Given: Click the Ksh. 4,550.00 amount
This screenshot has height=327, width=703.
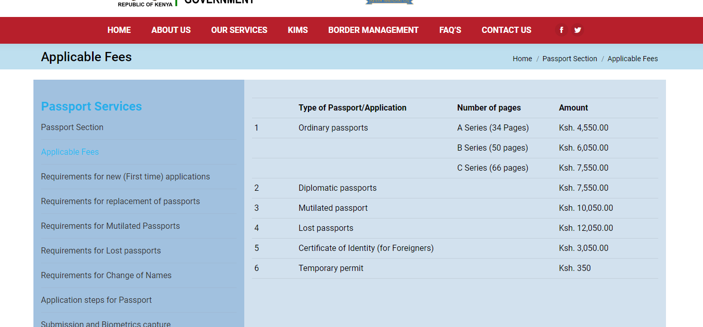Looking at the screenshot, I should pyautogui.click(x=584, y=128).
